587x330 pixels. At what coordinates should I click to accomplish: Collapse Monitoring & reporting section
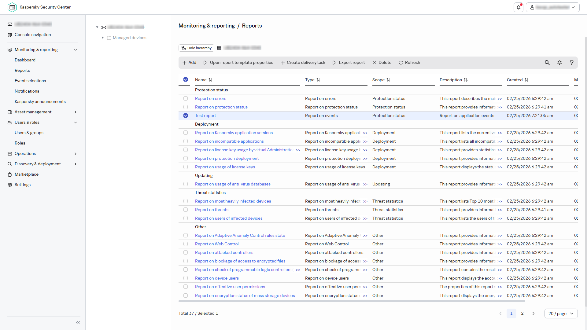76,50
